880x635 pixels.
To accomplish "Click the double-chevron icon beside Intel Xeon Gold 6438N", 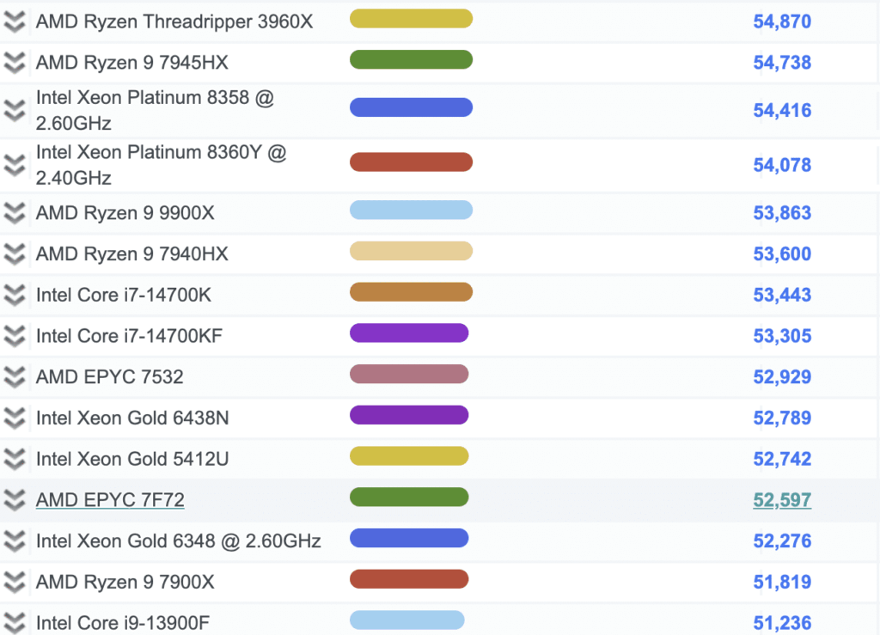I will (15, 418).
